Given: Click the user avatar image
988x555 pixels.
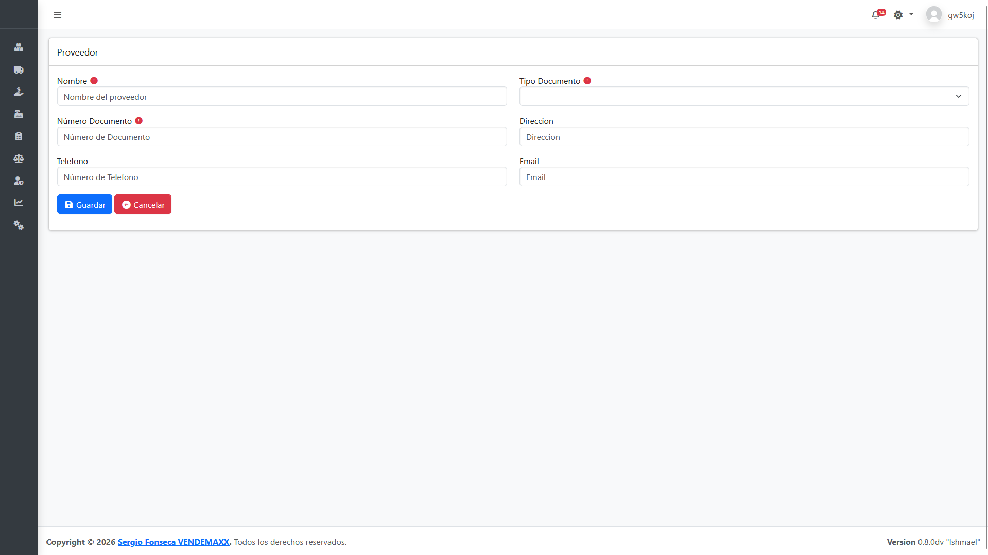Looking at the screenshot, I should click(933, 14).
